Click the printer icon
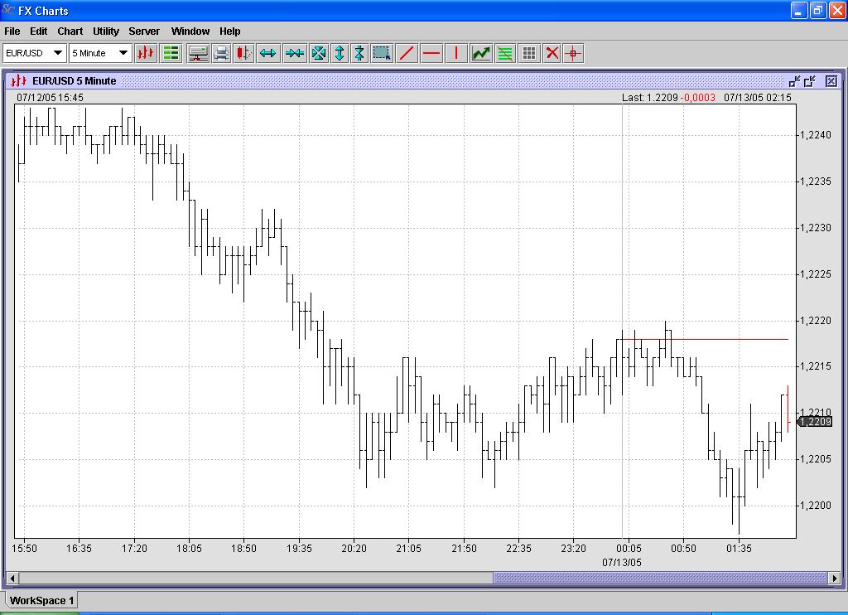The height and width of the screenshot is (615, 848). [220, 53]
